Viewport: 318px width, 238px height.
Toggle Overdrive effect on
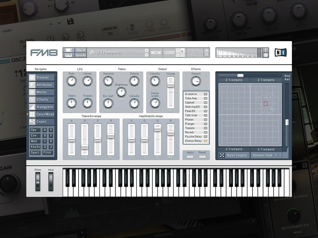click(205, 94)
